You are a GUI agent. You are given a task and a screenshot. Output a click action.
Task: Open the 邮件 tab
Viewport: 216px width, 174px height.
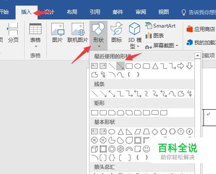(x=118, y=12)
